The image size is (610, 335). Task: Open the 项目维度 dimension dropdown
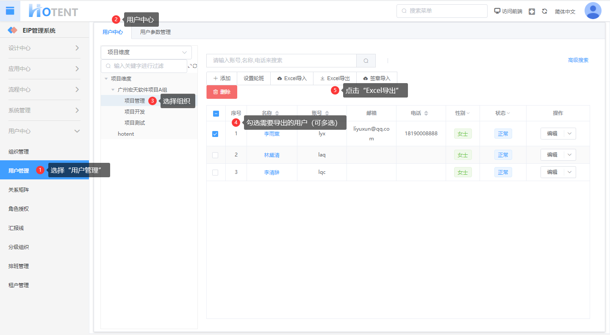146,53
